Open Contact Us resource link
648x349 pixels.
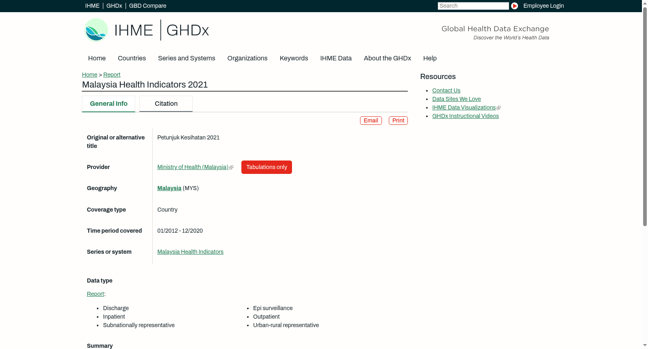446,90
